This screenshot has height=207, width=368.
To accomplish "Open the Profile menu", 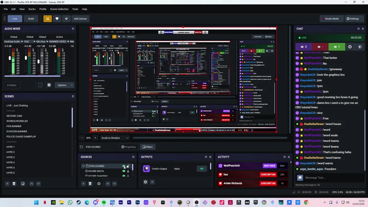I will point(43,9).
